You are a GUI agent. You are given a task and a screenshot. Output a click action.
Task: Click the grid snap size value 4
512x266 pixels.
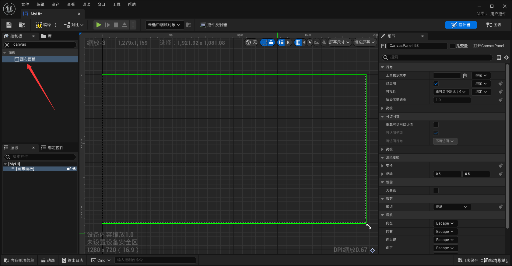point(304,42)
